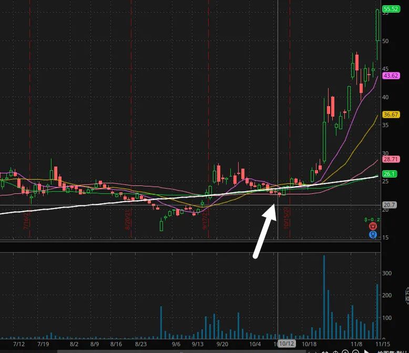
Task: Click the red telephone event icon
Action: (373, 226)
